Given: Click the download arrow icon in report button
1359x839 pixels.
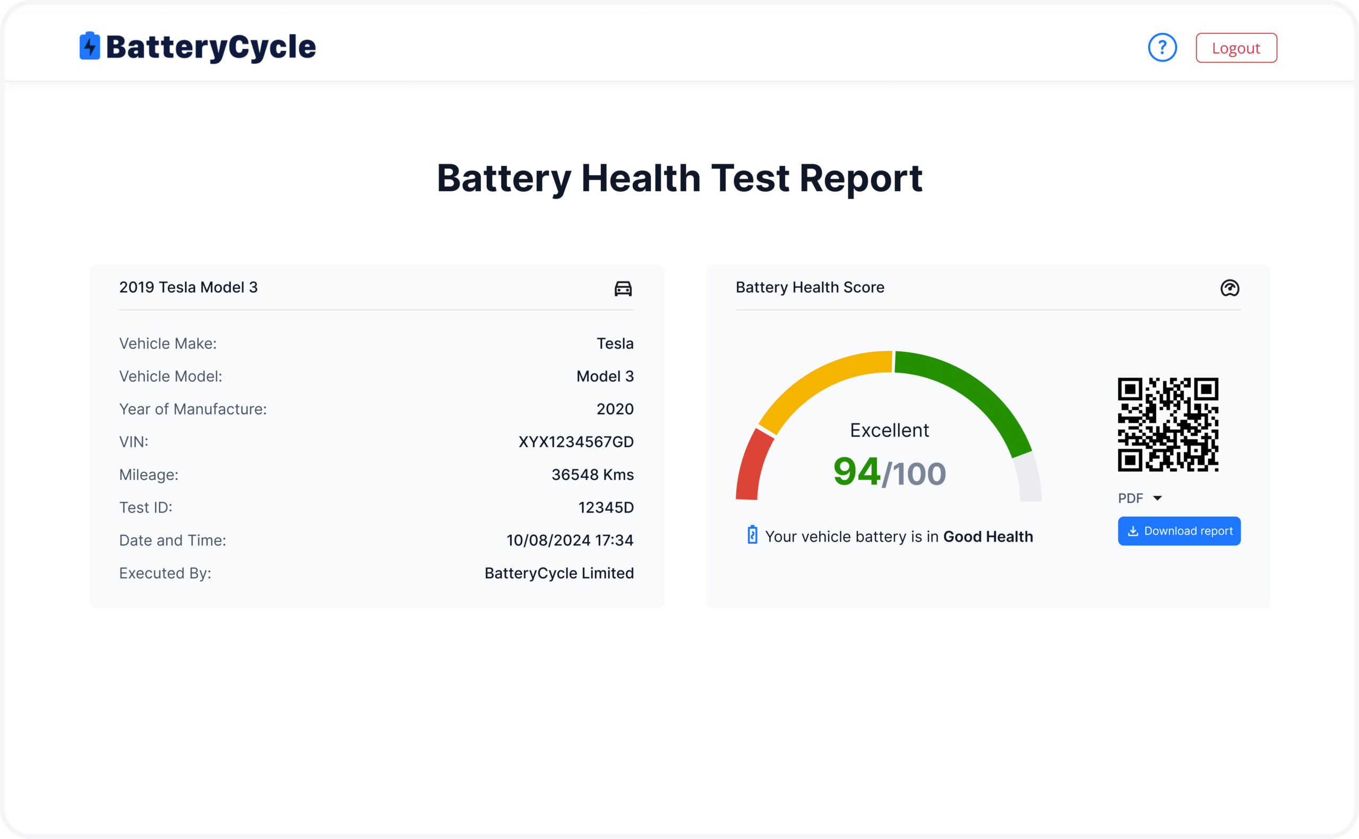Looking at the screenshot, I should (1133, 532).
